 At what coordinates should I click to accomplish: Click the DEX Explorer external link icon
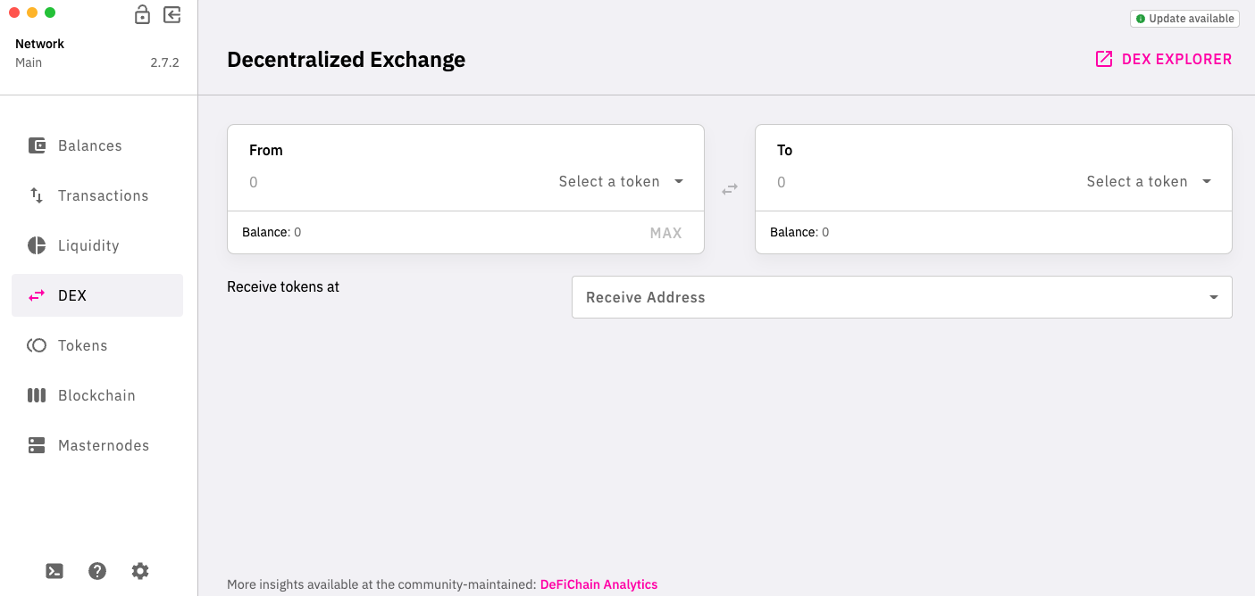pos(1104,60)
